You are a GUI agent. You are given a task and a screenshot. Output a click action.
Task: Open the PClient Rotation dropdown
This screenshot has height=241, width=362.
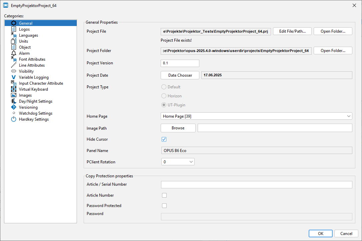[178, 162]
